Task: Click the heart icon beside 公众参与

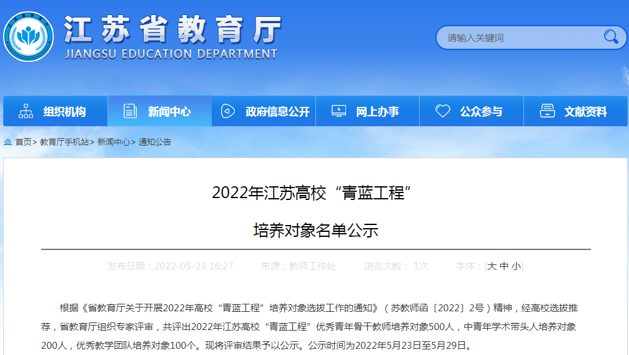Action: click(x=442, y=111)
